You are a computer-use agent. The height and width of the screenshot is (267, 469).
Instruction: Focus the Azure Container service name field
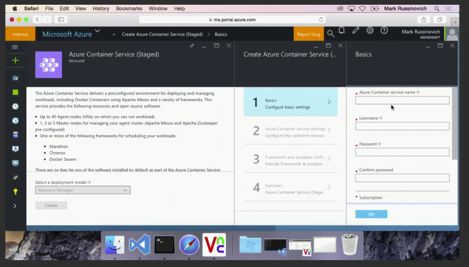pos(402,100)
